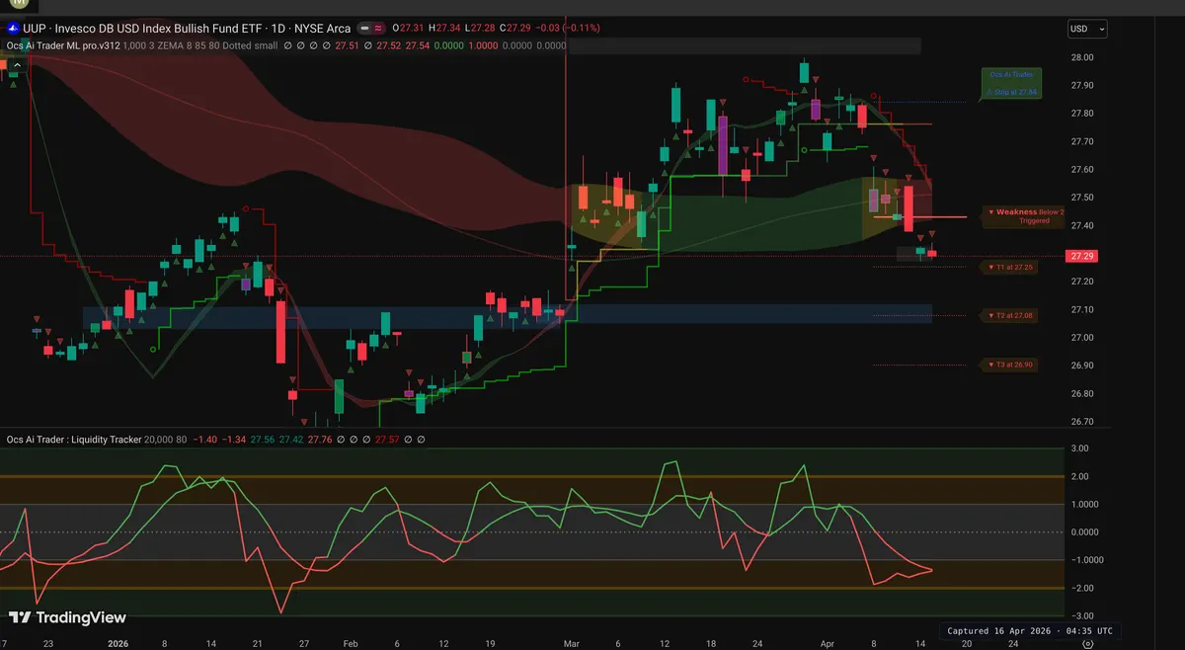The height and width of the screenshot is (650, 1185).
Task: Click the 27.57 value in Liquidity Tracker legend
Action: (x=386, y=439)
